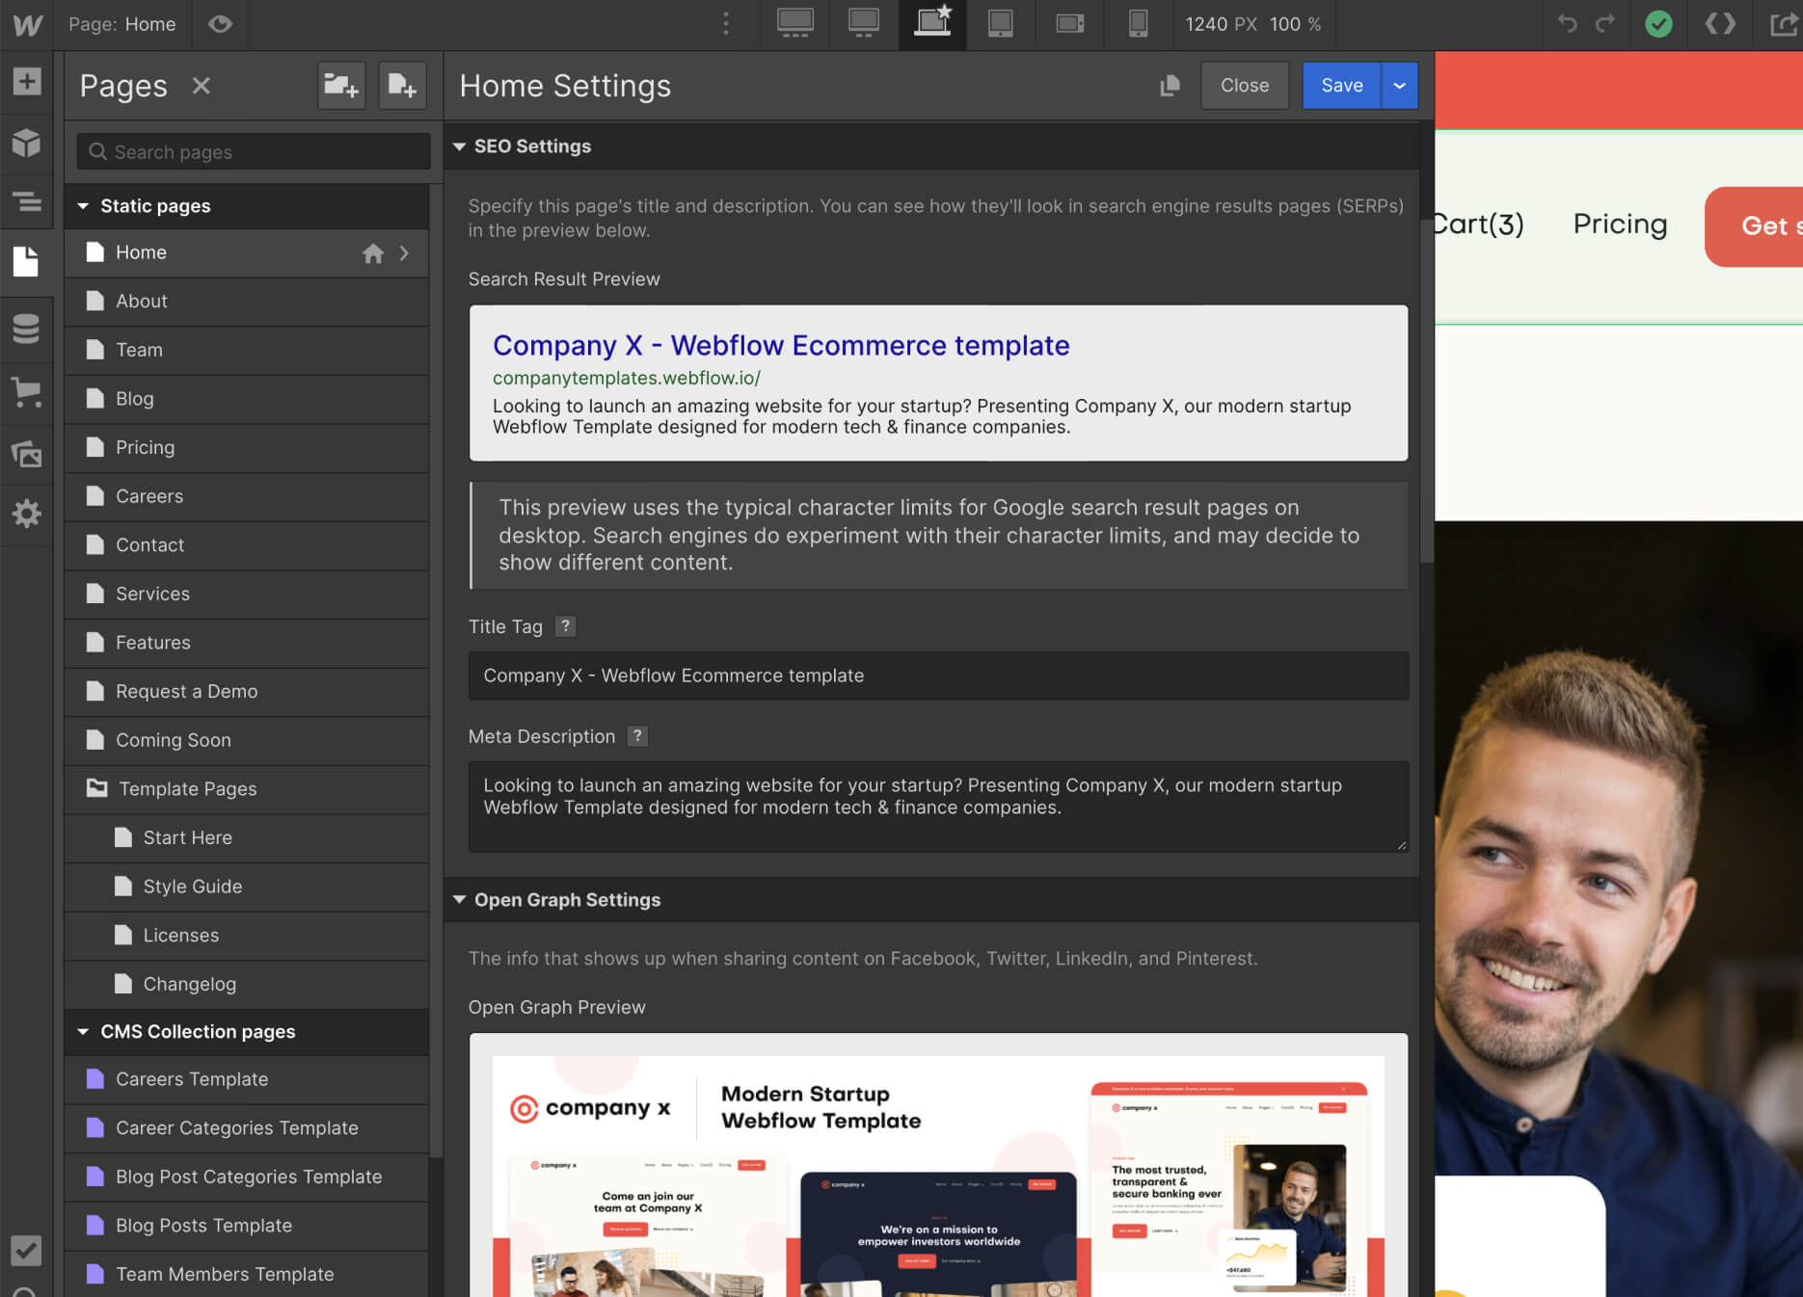Save the Home page settings

1340,86
